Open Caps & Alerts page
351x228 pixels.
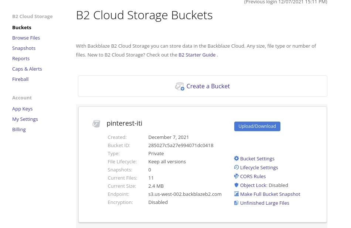point(27,69)
